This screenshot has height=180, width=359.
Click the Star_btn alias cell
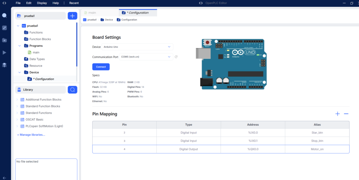pos(317,133)
